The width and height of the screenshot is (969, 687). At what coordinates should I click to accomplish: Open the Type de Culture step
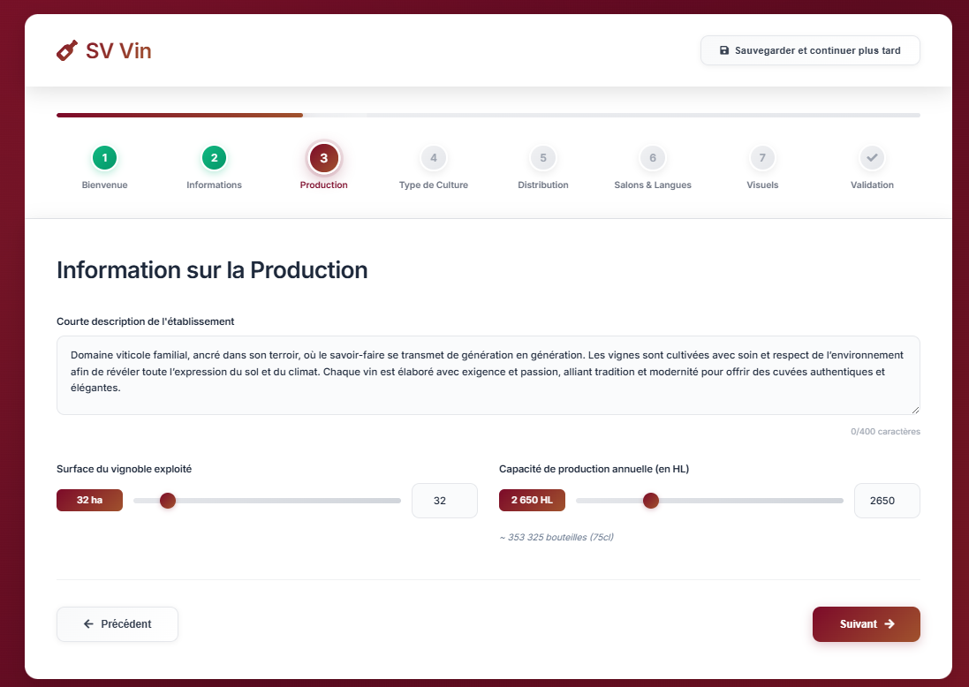click(433, 157)
